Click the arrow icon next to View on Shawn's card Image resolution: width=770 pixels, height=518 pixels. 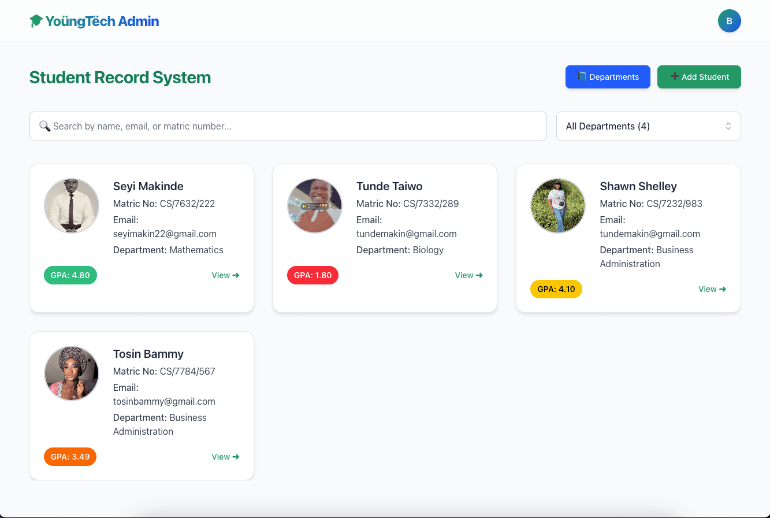pos(723,289)
